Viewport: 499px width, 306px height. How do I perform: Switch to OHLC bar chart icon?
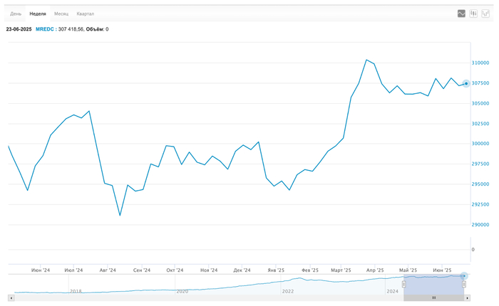tap(485, 14)
